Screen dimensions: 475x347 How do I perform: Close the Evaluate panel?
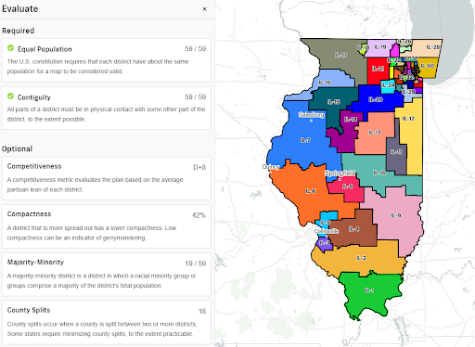pyautogui.click(x=204, y=9)
